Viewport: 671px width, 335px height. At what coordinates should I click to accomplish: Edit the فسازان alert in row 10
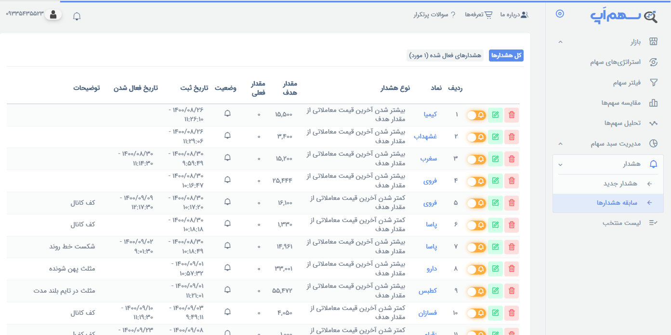[x=495, y=313]
